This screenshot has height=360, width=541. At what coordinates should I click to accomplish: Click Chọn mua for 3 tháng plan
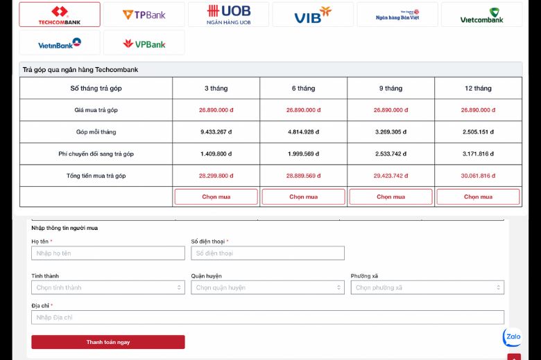tap(216, 197)
